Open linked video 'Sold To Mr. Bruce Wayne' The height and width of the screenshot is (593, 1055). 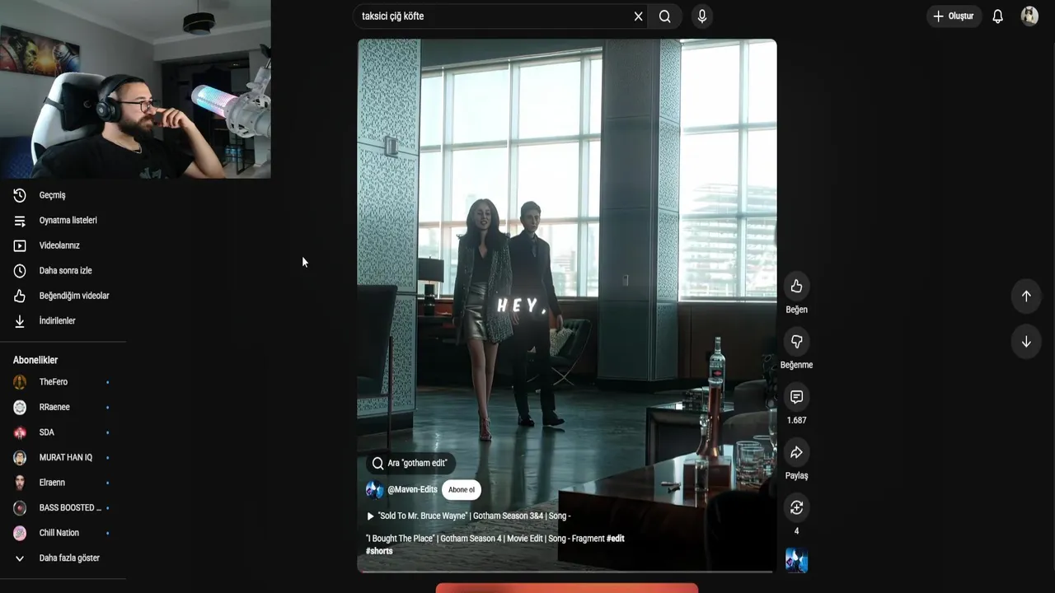468,516
